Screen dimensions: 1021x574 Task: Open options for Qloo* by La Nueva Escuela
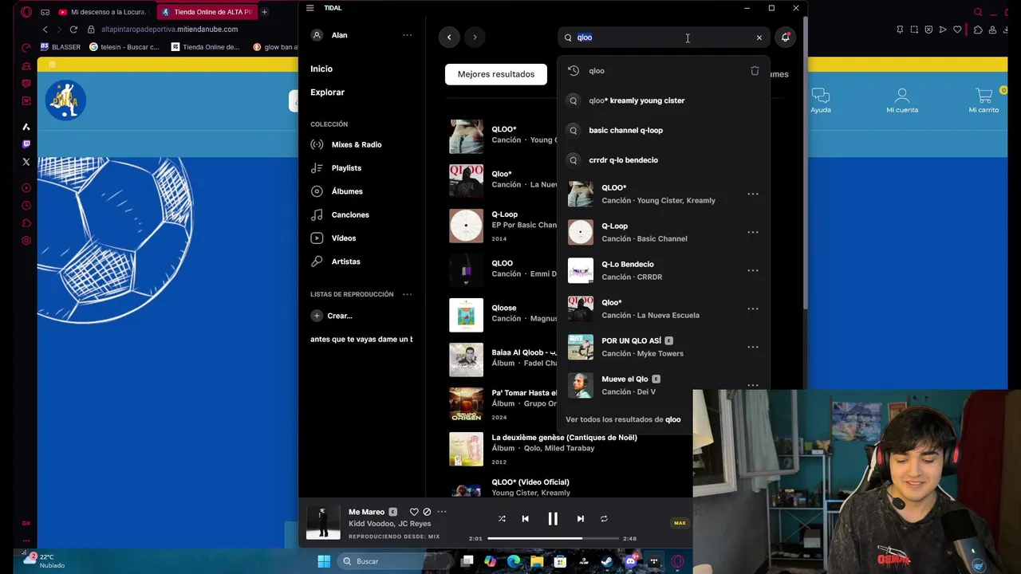click(x=753, y=309)
